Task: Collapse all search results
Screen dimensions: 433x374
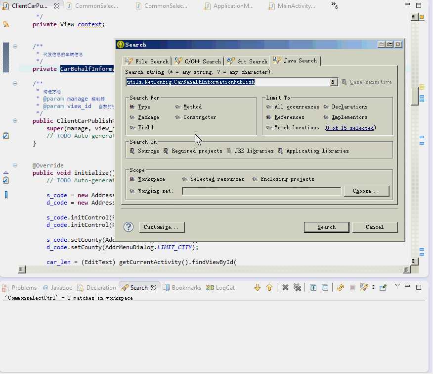Action: [325, 288]
